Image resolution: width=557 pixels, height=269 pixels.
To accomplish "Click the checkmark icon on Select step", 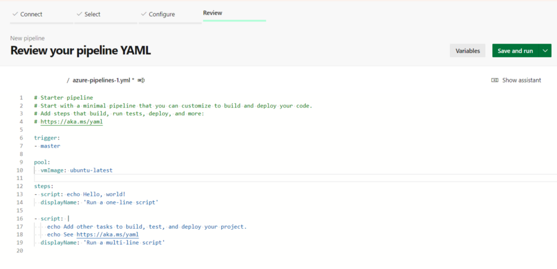I will point(79,14).
